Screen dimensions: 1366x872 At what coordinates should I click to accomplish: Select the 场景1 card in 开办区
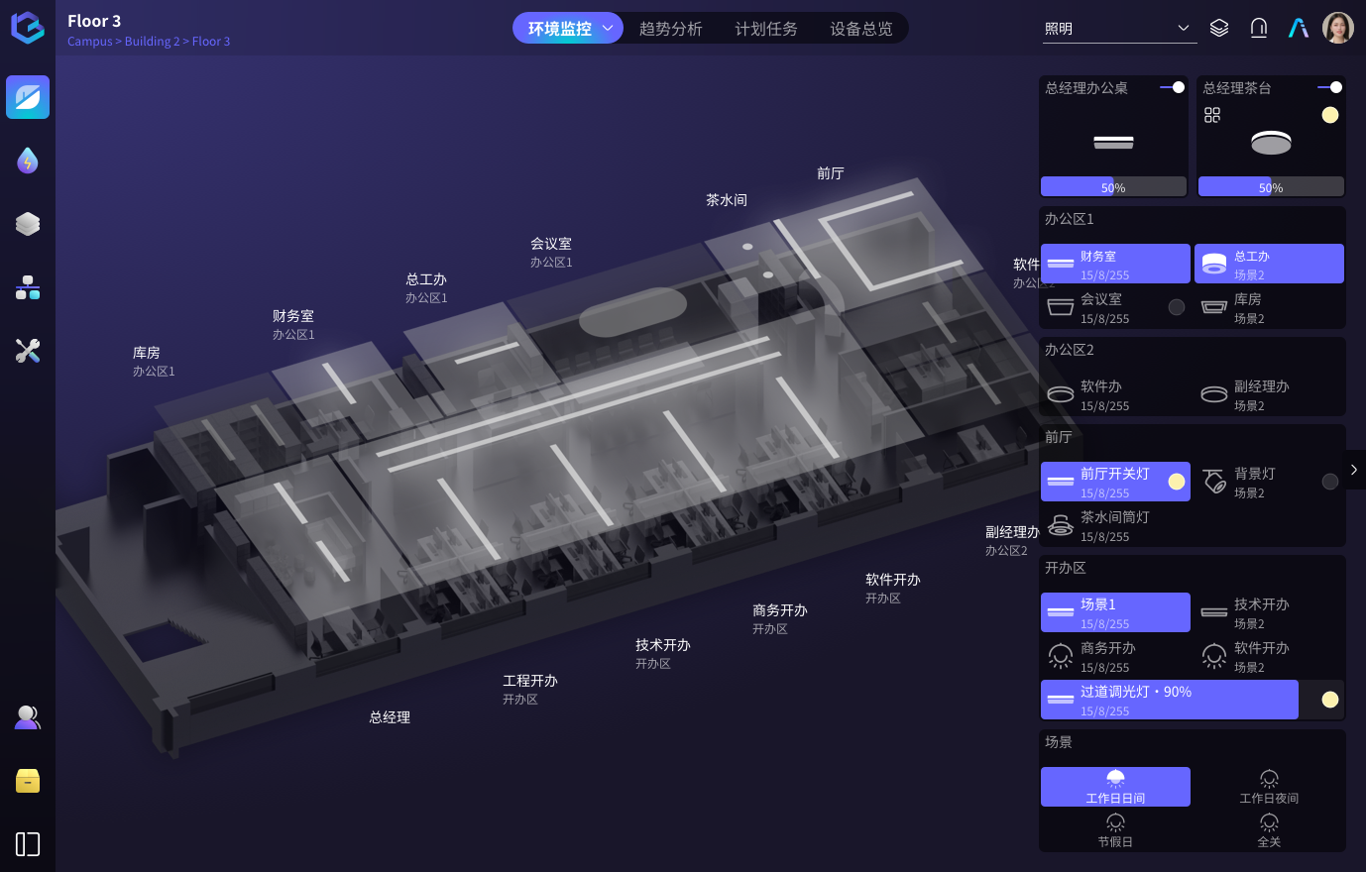tap(1115, 612)
